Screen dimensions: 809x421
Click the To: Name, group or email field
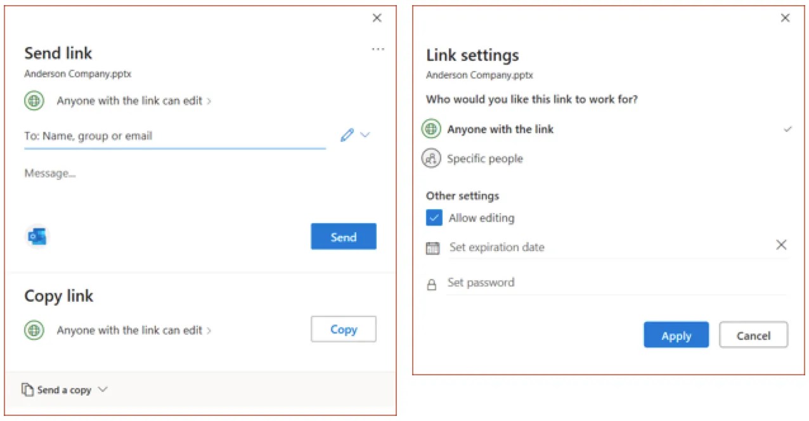175,136
